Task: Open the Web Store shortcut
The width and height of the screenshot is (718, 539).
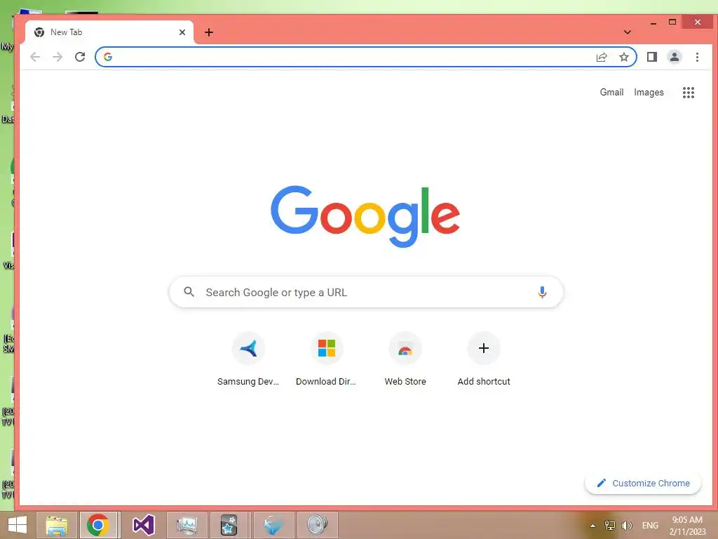Action: 405,359
